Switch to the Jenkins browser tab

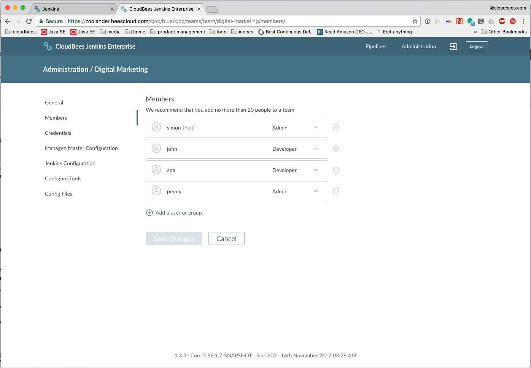tap(72, 9)
